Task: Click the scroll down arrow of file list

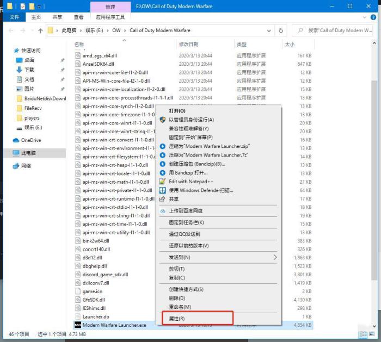Action: (x=374, y=326)
